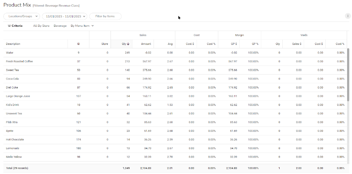Open the Fresh Roasted Coffee item link
352x174 pixels.
click(x=19, y=61)
